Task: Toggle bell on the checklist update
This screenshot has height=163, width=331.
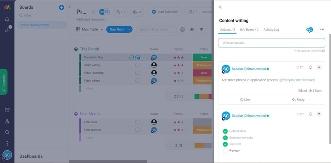Action: click(310, 114)
